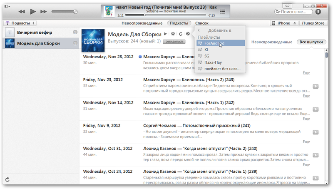
Task: Click the unplayed badge next to Вечерний кефир
Action: click(75, 32)
